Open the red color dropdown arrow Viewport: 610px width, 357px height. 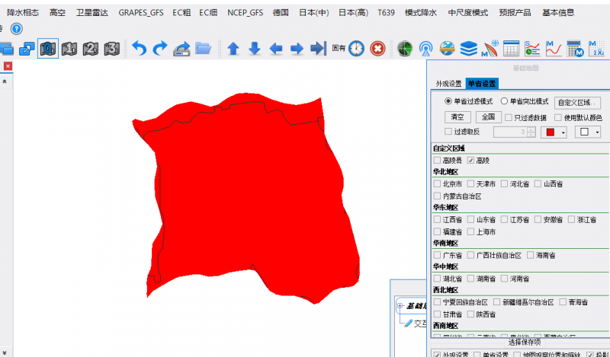pyautogui.click(x=563, y=132)
